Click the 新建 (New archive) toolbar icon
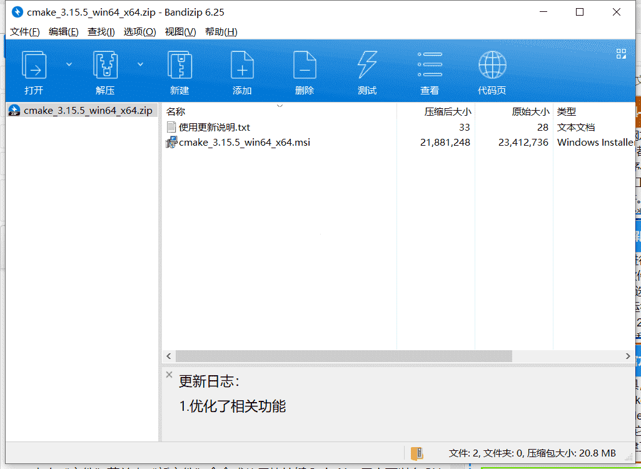This screenshot has height=469, width=641. 179,66
